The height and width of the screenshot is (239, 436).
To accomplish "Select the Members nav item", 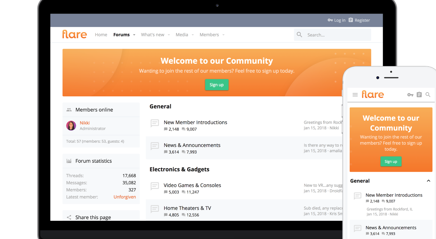I will (209, 35).
